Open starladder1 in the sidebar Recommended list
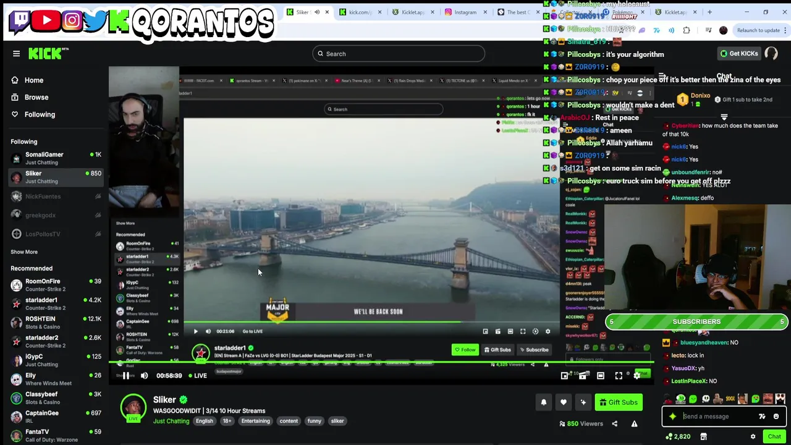Image resolution: width=791 pixels, height=445 pixels. pos(56,303)
